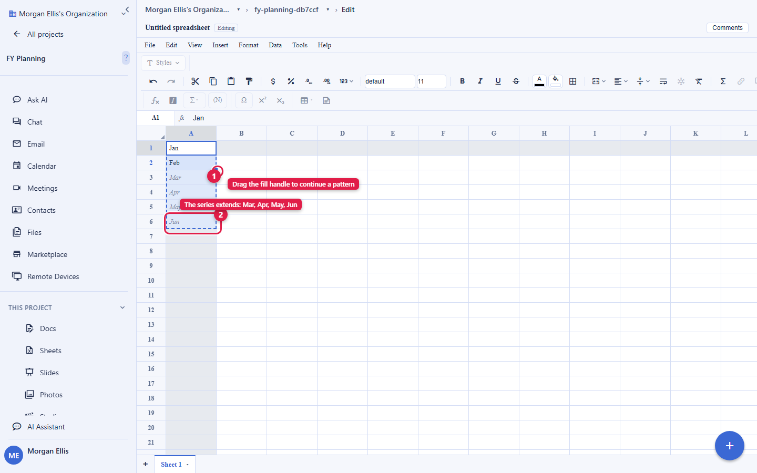Insert a sum function with sigma icon
Image resolution: width=757 pixels, height=473 pixels.
click(723, 81)
